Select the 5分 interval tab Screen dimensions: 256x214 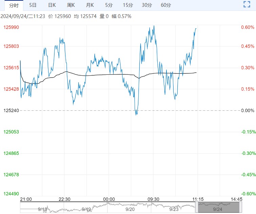(109, 5)
